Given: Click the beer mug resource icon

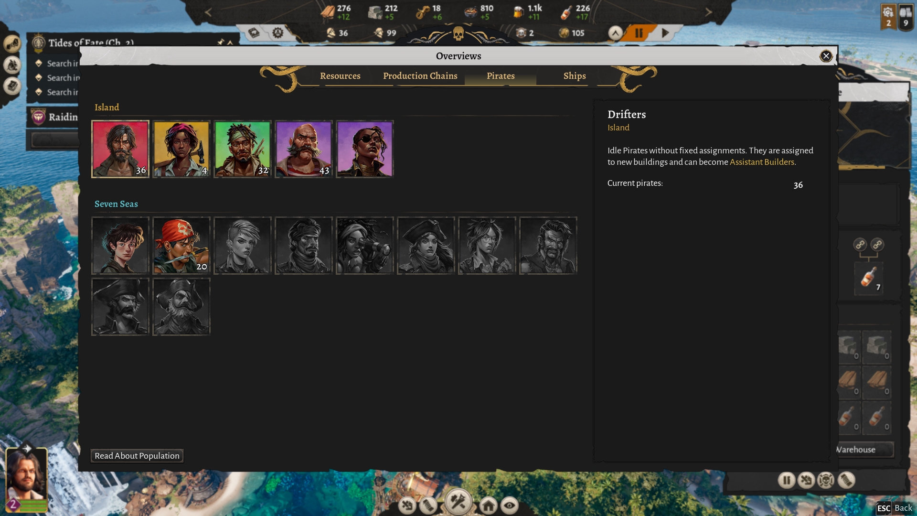Looking at the screenshot, I should point(518,12).
